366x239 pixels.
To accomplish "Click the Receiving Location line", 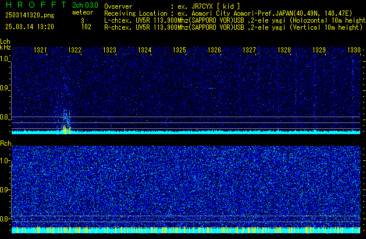I will (x=228, y=13).
